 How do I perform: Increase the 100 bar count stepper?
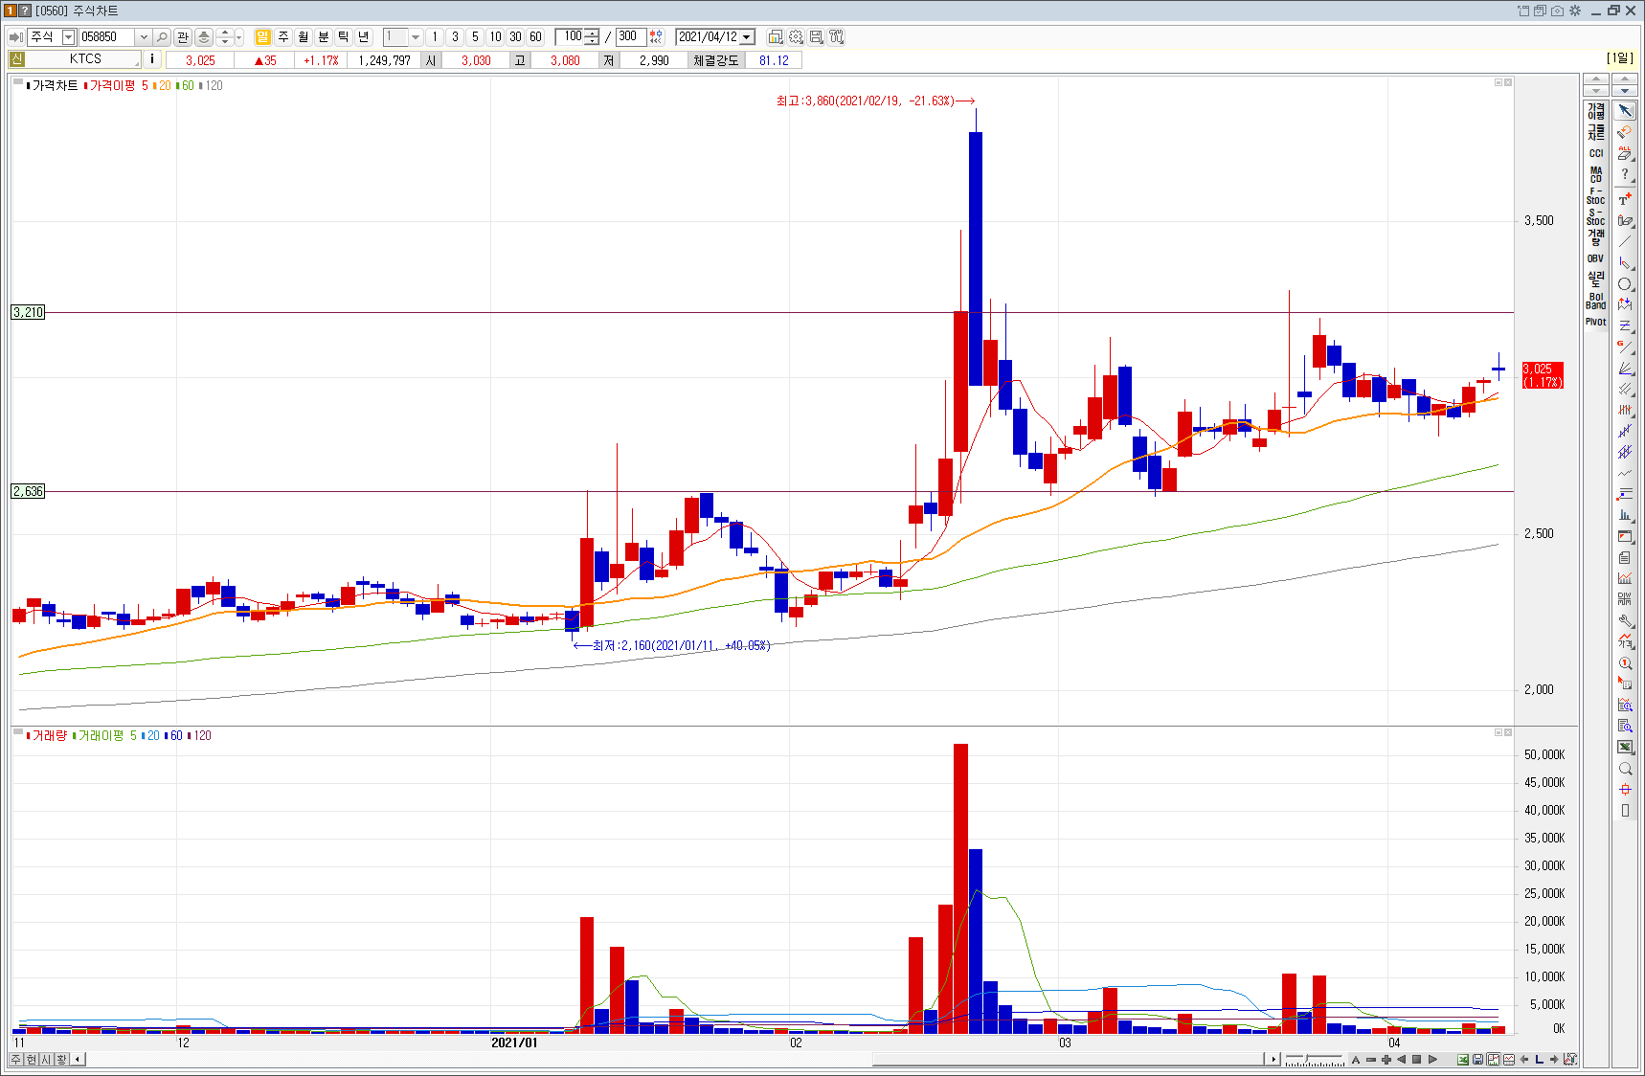592,33
